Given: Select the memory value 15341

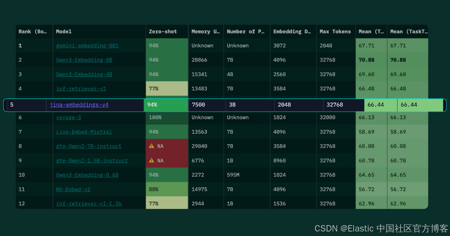Looking at the screenshot, I should pyautogui.click(x=199, y=74).
